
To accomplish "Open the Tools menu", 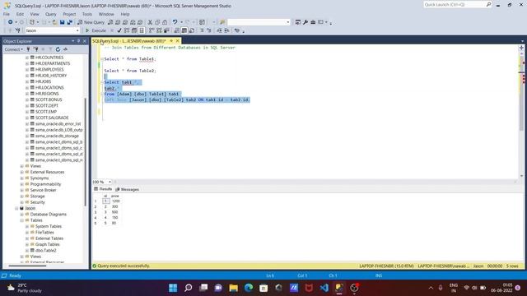I will pos(87,14).
